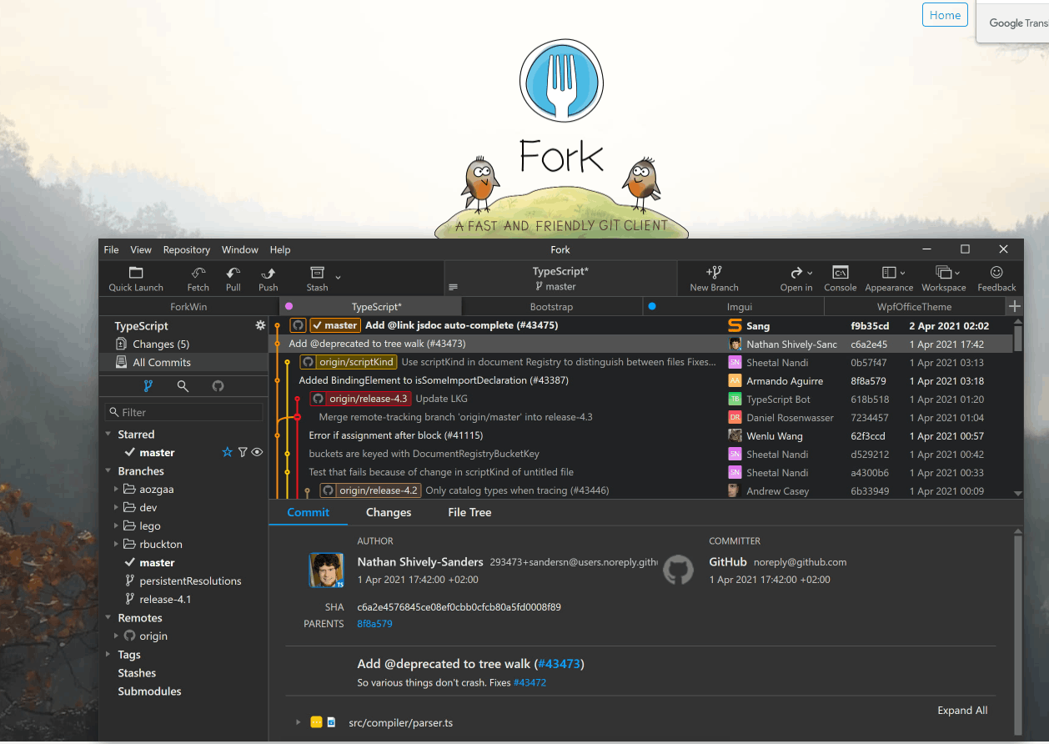Collapse the Starred section
Screen dimensions: 1049x744
coord(108,434)
